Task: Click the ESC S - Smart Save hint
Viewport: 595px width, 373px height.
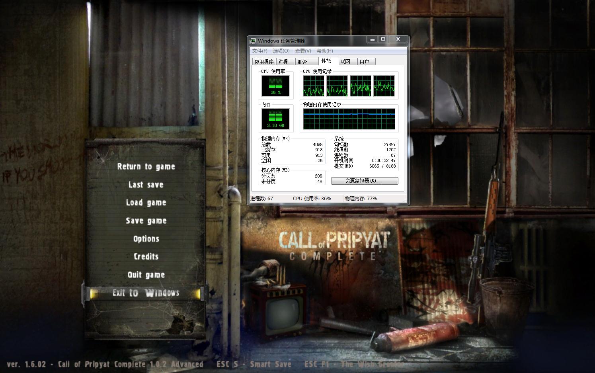Action: [x=254, y=364]
